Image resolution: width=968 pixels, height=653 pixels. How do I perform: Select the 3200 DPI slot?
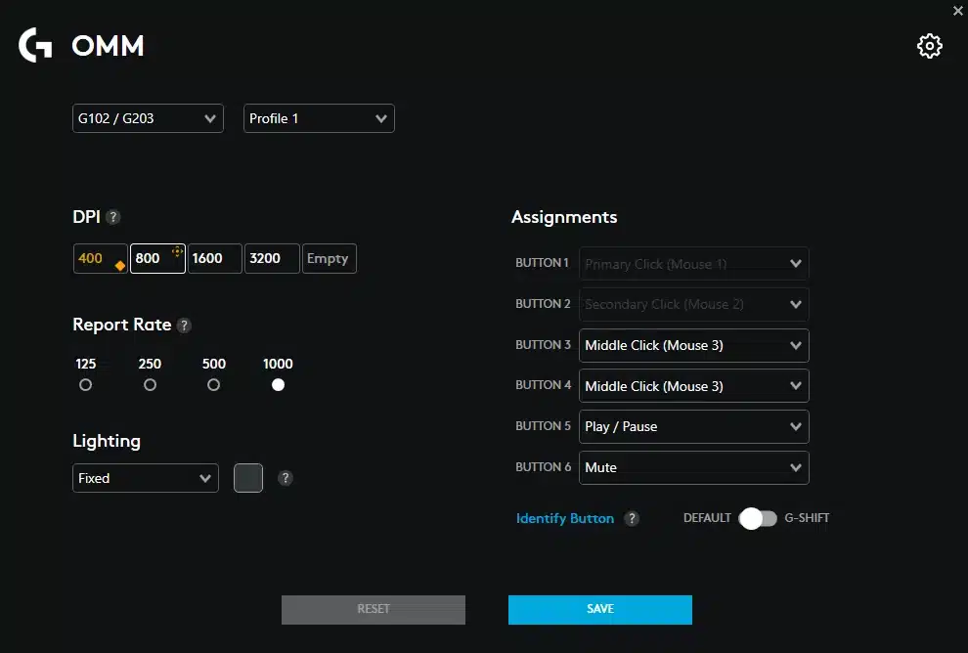[272, 259]
